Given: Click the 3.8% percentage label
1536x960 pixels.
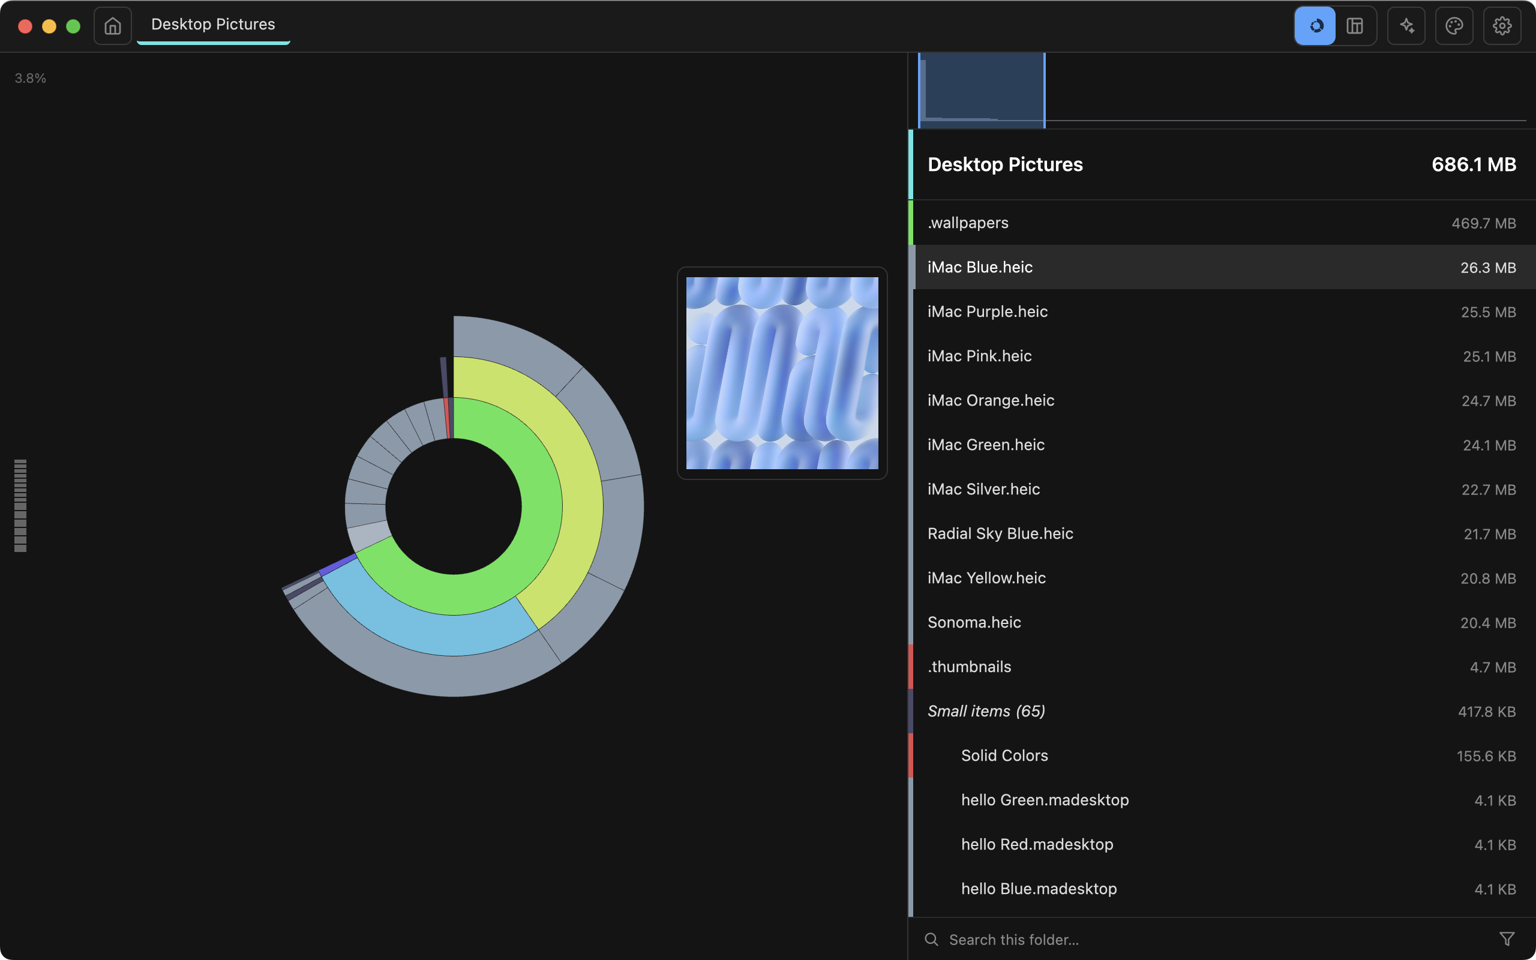Looking at the screenshot, I should click(31, 78).
